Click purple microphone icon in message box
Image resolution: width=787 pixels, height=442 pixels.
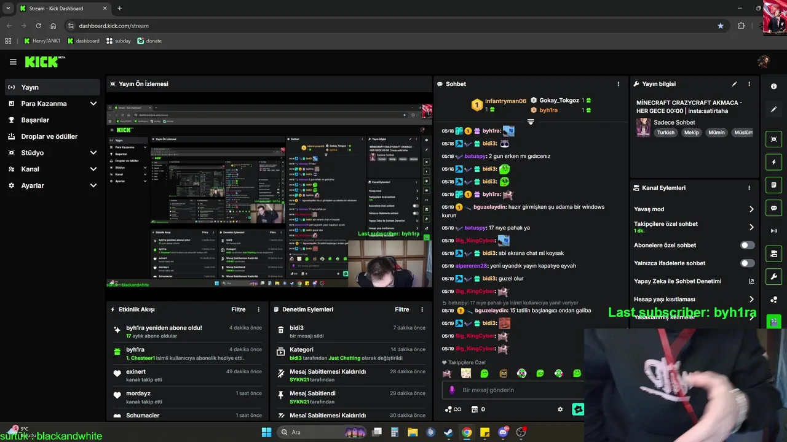point(452,390)
